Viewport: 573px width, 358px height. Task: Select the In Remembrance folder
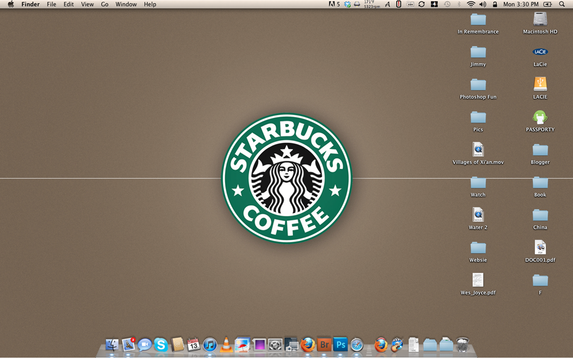pyautogui.click(x=478, y=19)
